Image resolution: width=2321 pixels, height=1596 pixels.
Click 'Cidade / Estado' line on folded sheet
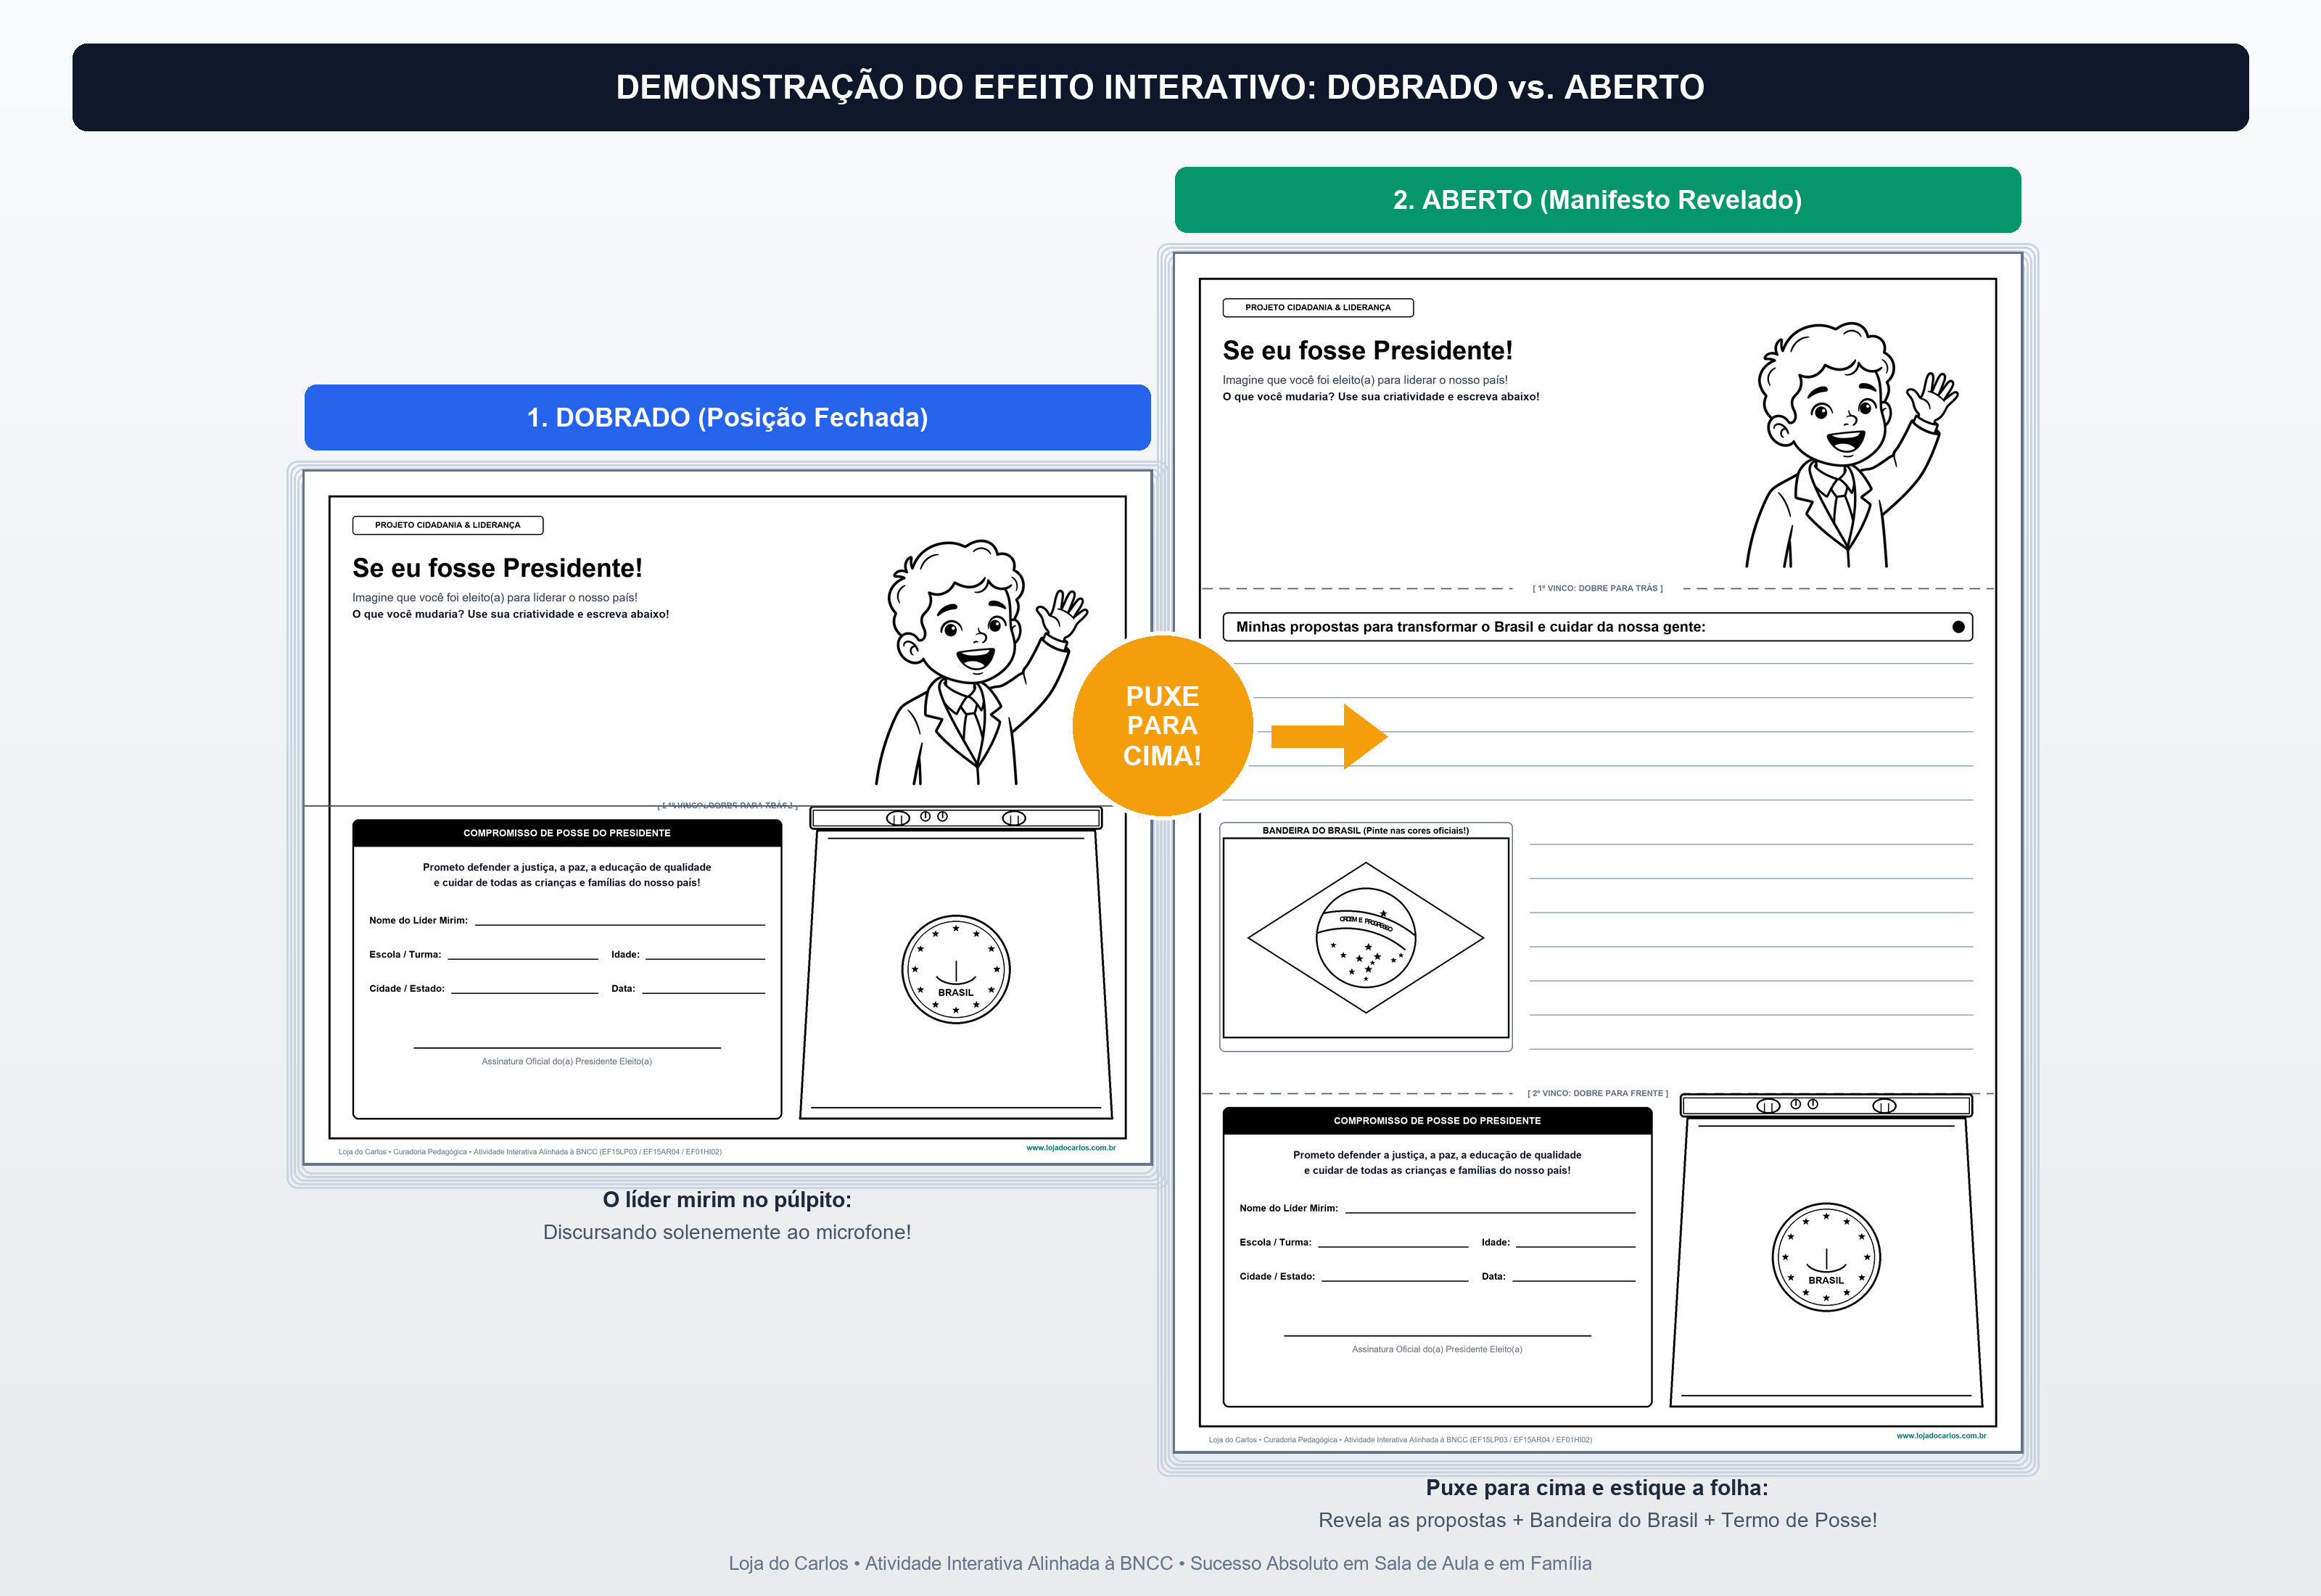pyautogui.click(x=525, y=992)
